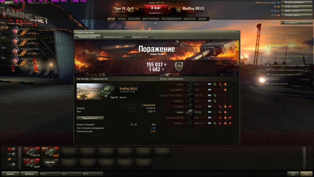Click the MadDog [BELS] player name
The height and width of the screenshot is (177, 314).
pos(193,8)
